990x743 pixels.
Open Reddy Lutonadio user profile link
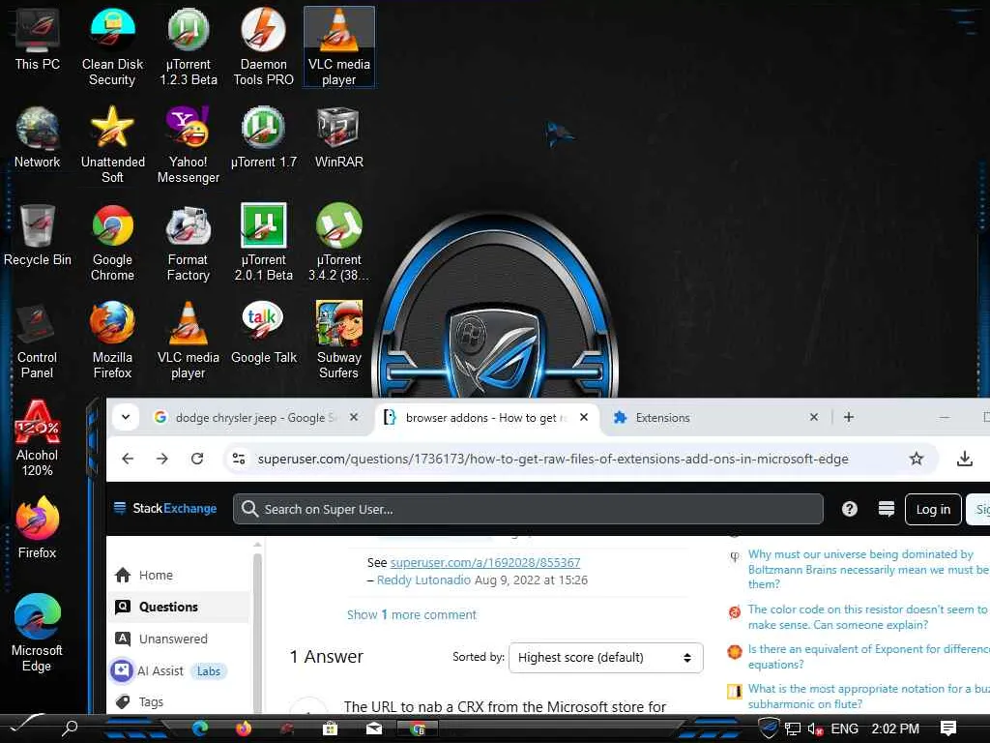423,580
